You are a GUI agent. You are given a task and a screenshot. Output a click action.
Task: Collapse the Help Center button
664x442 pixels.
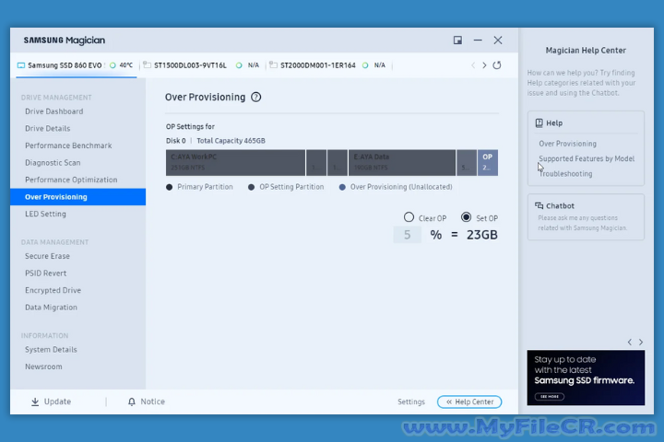click(x=469, y=401)
